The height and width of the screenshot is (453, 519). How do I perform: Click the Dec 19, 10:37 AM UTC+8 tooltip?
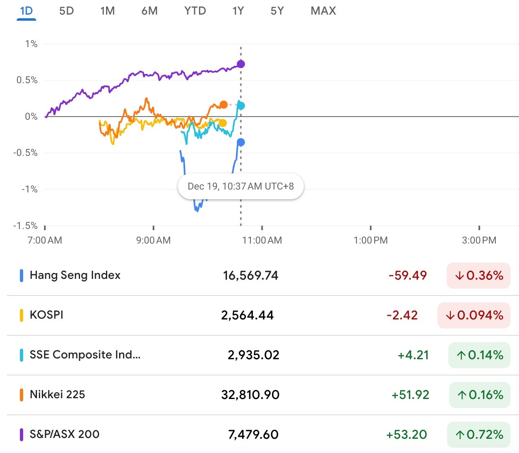click(241, 187)
